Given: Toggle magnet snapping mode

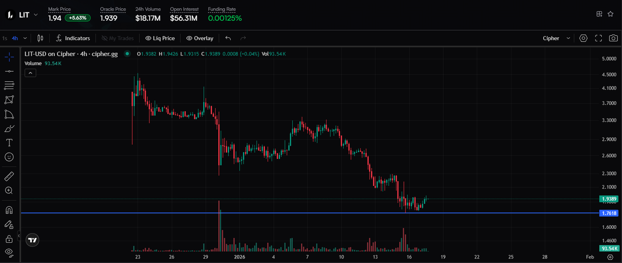Looking at the screenshot, I should [9, 210].
